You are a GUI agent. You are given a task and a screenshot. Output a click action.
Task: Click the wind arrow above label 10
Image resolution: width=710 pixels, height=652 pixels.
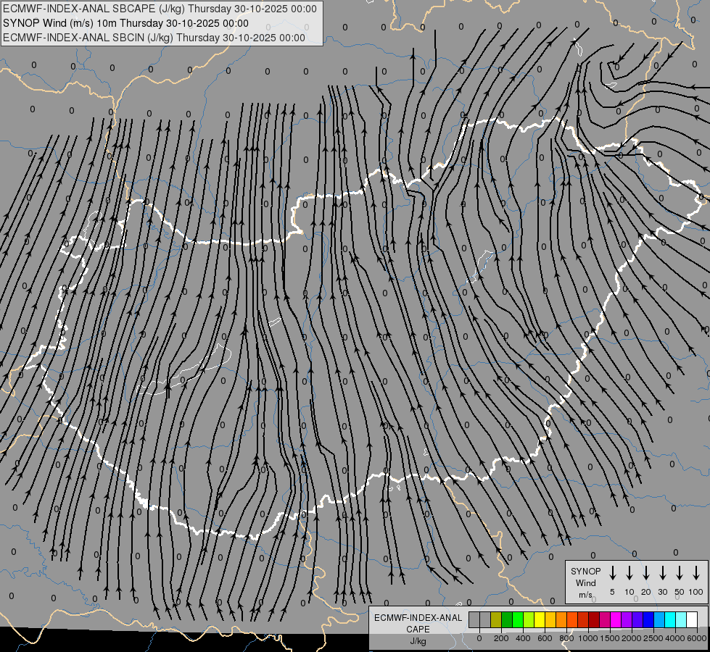(629, 573)
